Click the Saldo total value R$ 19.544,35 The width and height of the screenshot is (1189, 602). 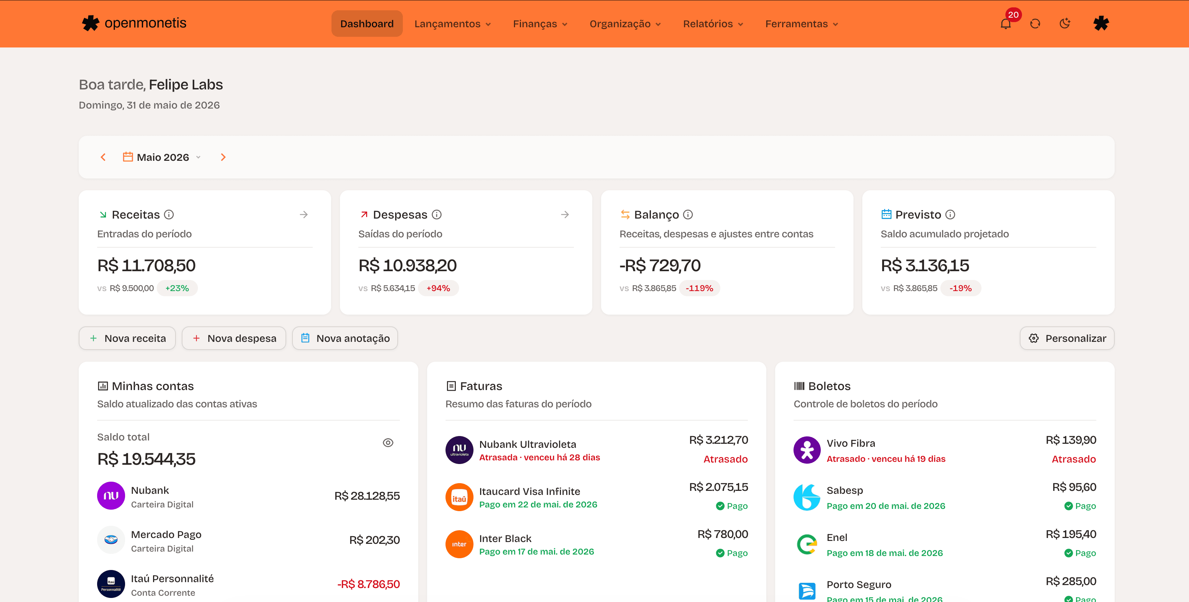point(146,458)
